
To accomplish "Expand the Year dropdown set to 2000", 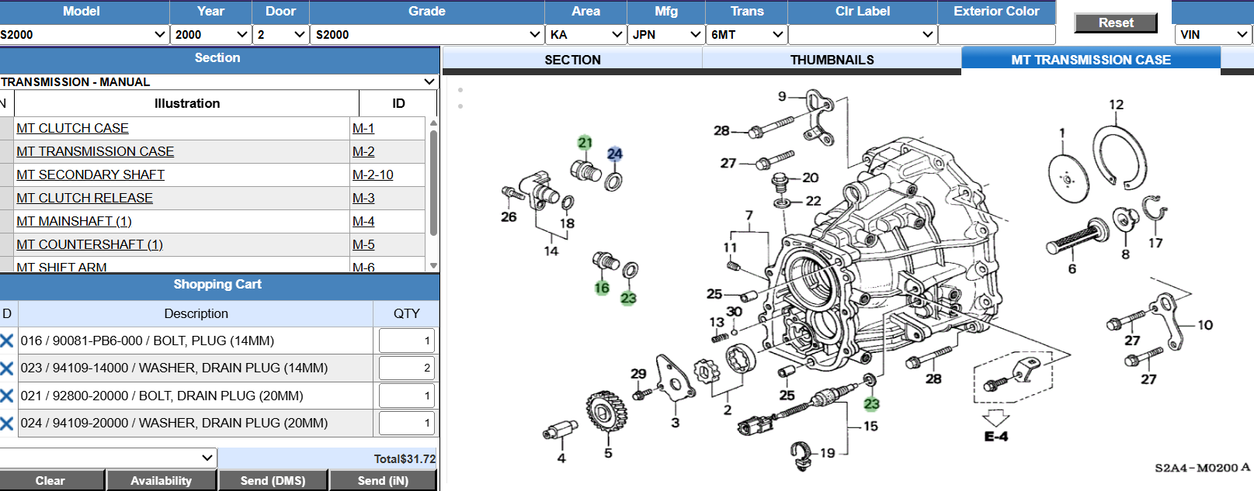I will point(211,34).
